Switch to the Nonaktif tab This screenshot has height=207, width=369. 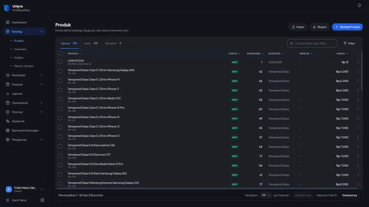(113, 43)
